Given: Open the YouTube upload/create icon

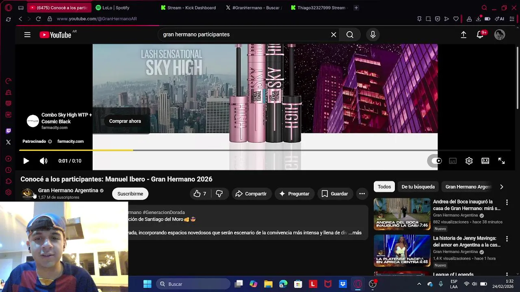Looking at the screenshot, I should (464, 35).
